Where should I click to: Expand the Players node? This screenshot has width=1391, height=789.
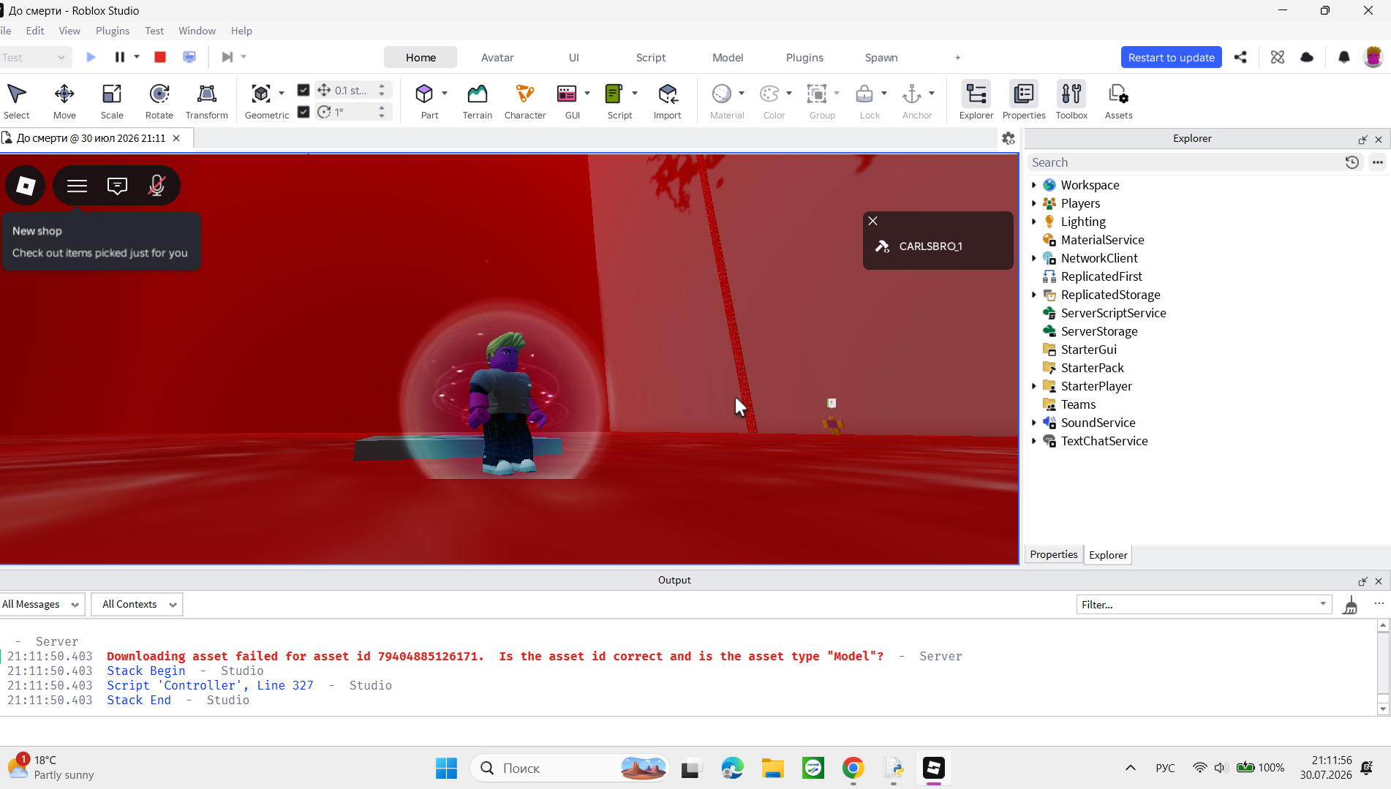(x=1033, y=203)
